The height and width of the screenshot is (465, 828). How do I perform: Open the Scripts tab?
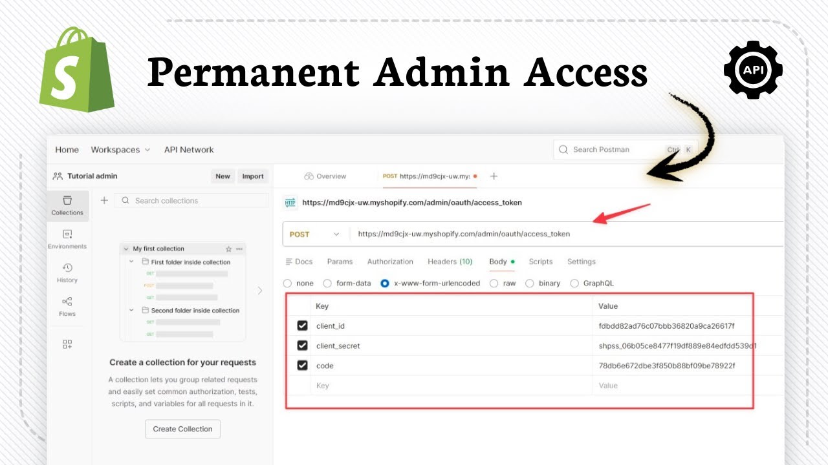click(541, 262)
